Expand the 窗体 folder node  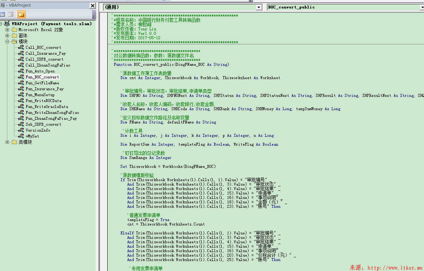pyautogui.click(x=7, y=35)
